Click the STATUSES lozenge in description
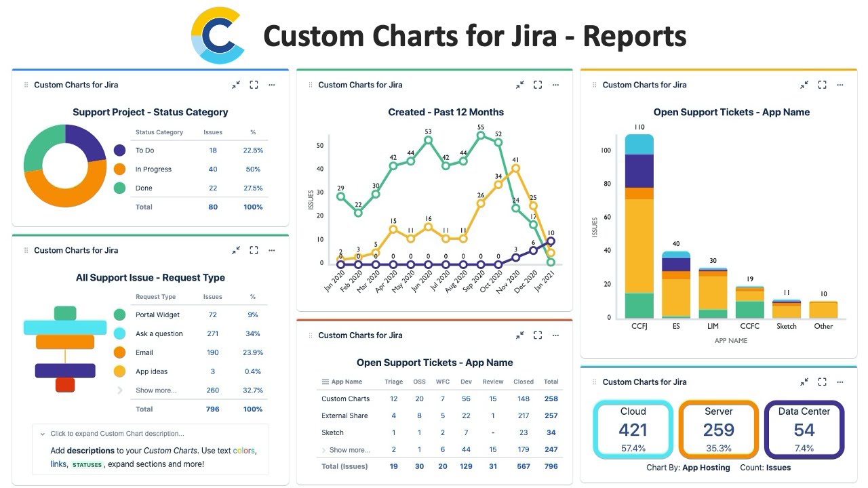The height and width of the screenshot is (488, 868). point(87,465)
